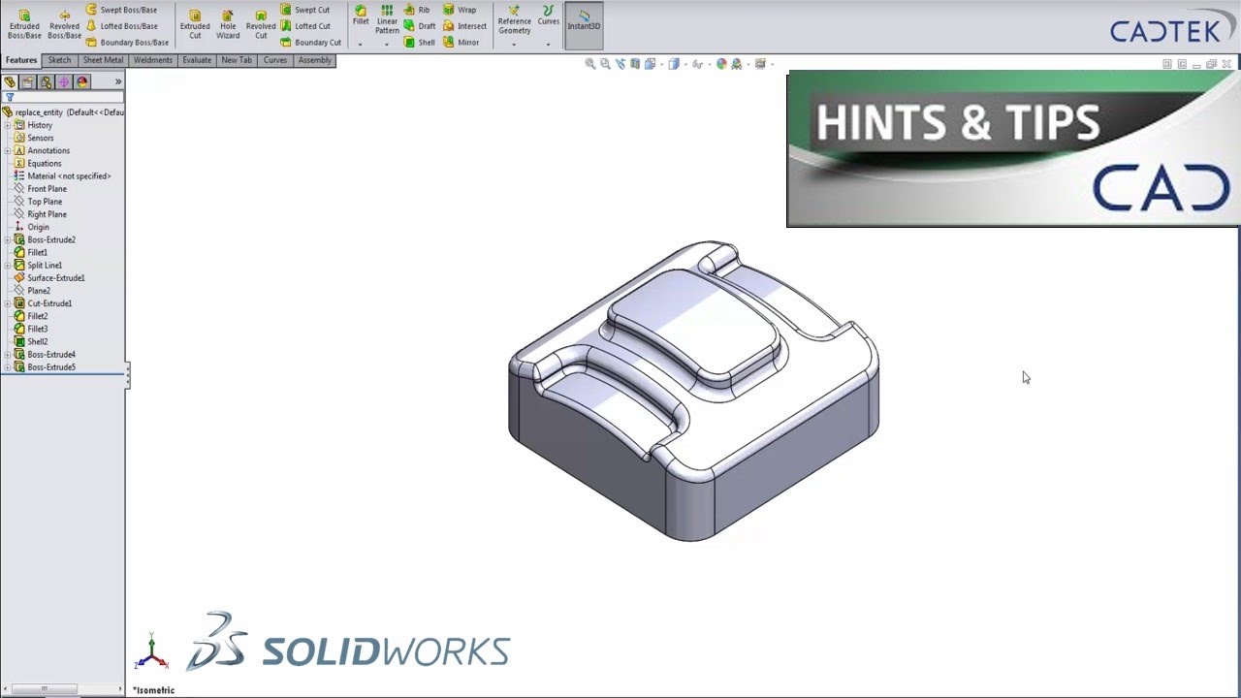Expand the History tree node
This screenshot has height=698, width=1241.
click(8, 125)
